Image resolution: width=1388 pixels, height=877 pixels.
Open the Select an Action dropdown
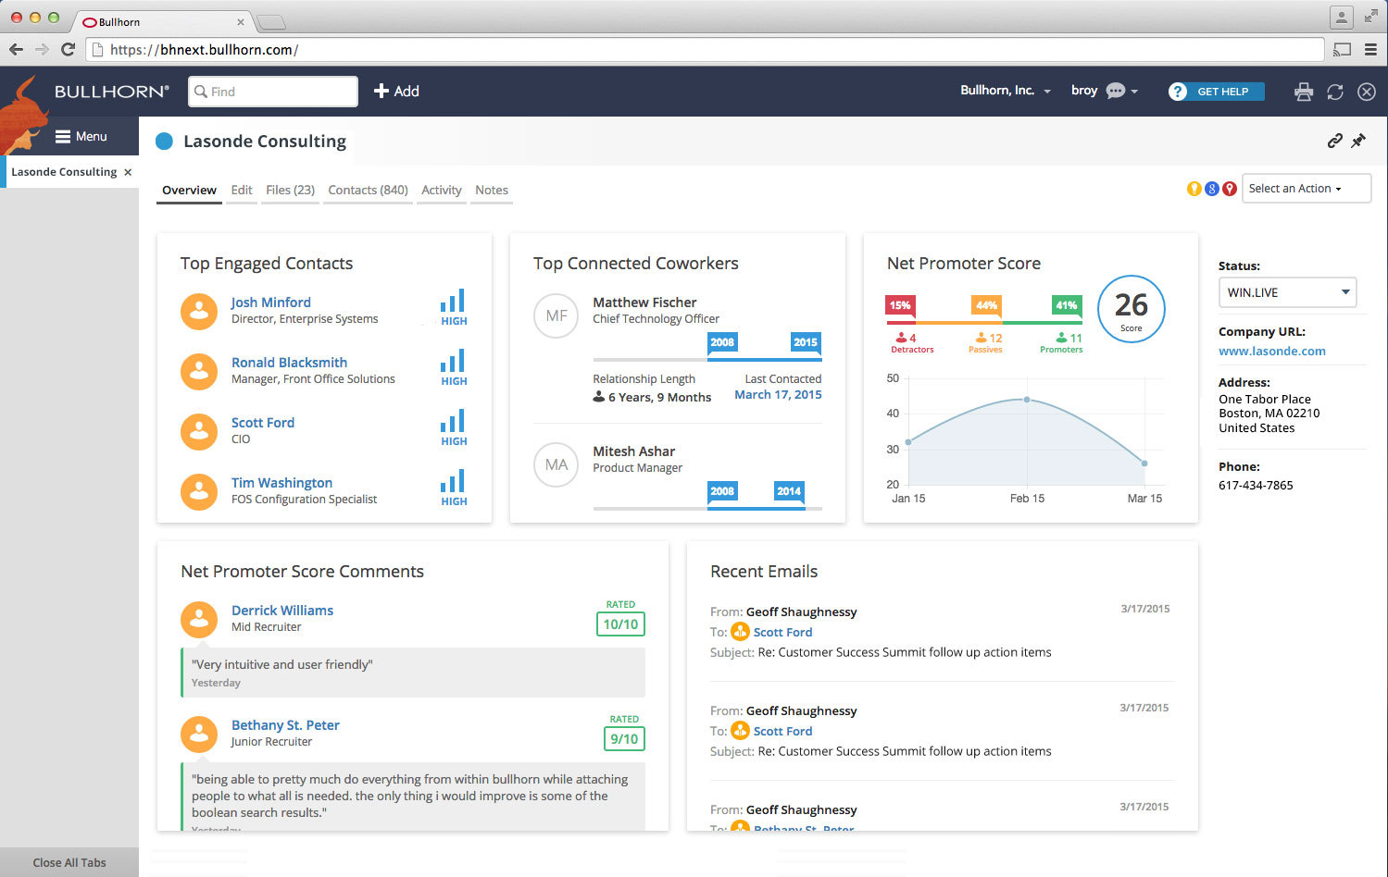point(1307,188)
